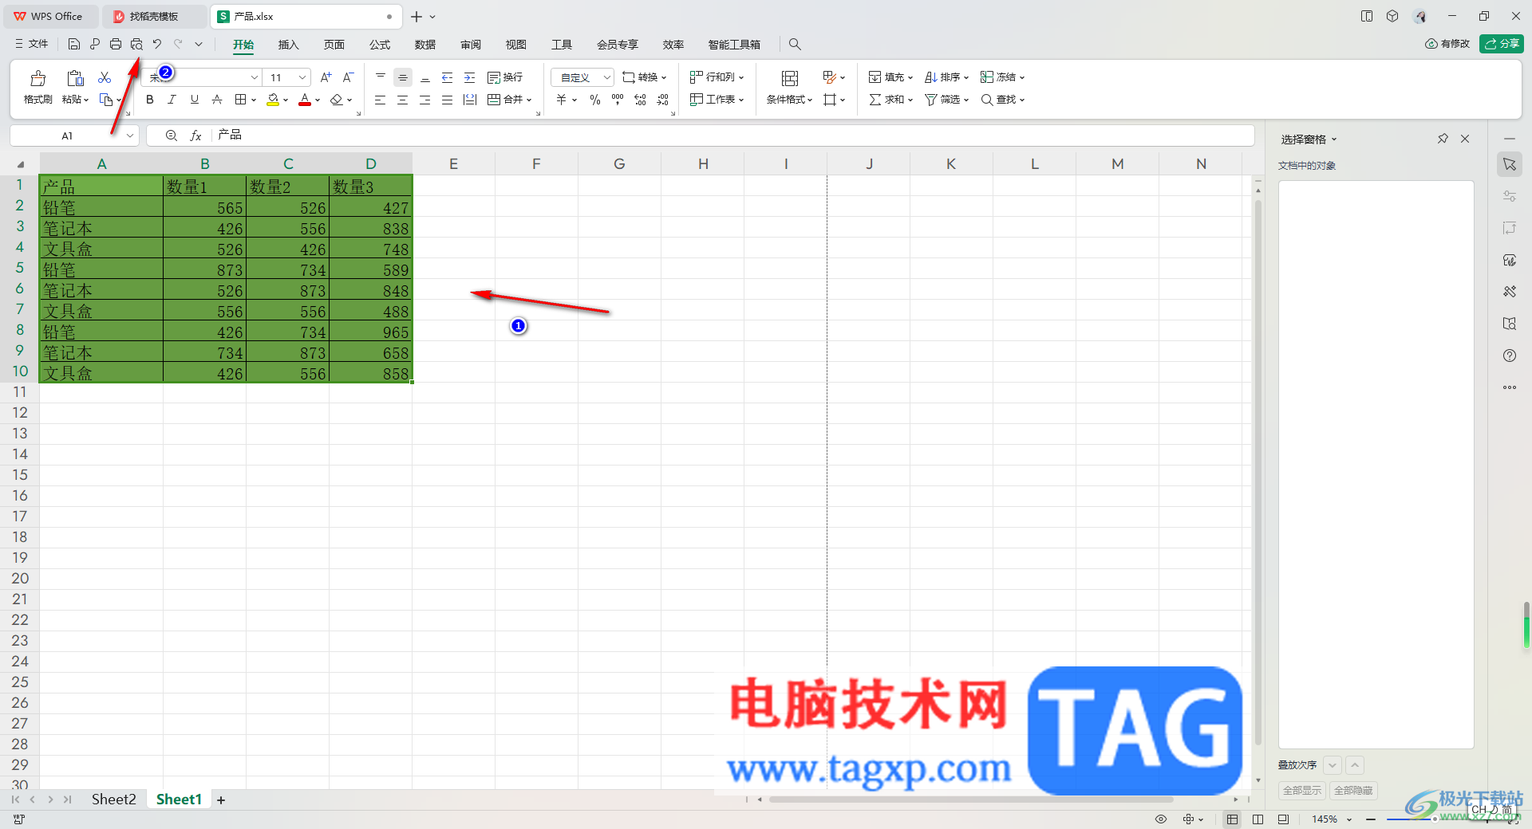Click the search magnifier in menu bar

pos(795,45)
